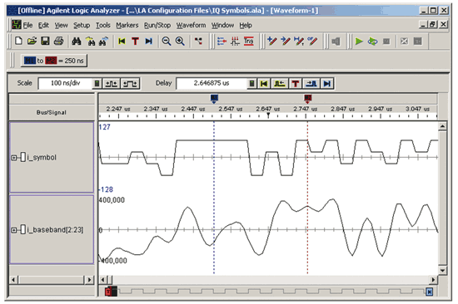Image resolution: width=458 pixels, height=304 pixels.
Task: Click the vertical scrollbar down arrow in waveform area
Action: click(x=442, y=271)
